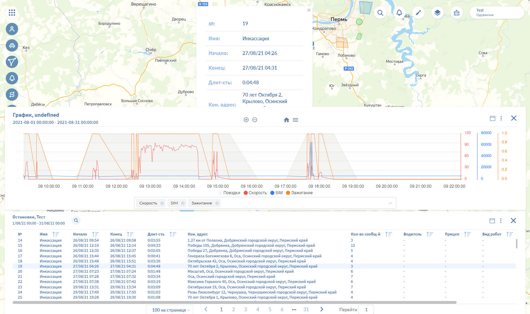Zoom in on the chart
The height and width of the screenshot is (314, 530).
[x=246, y=120]
